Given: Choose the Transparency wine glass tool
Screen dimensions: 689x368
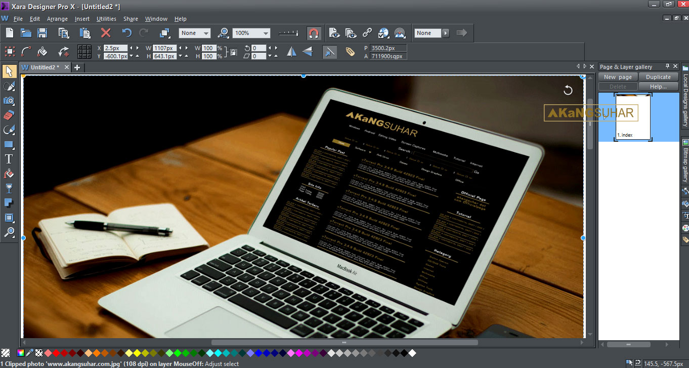Looking at the screenshot, I should (x=9, y=188).
